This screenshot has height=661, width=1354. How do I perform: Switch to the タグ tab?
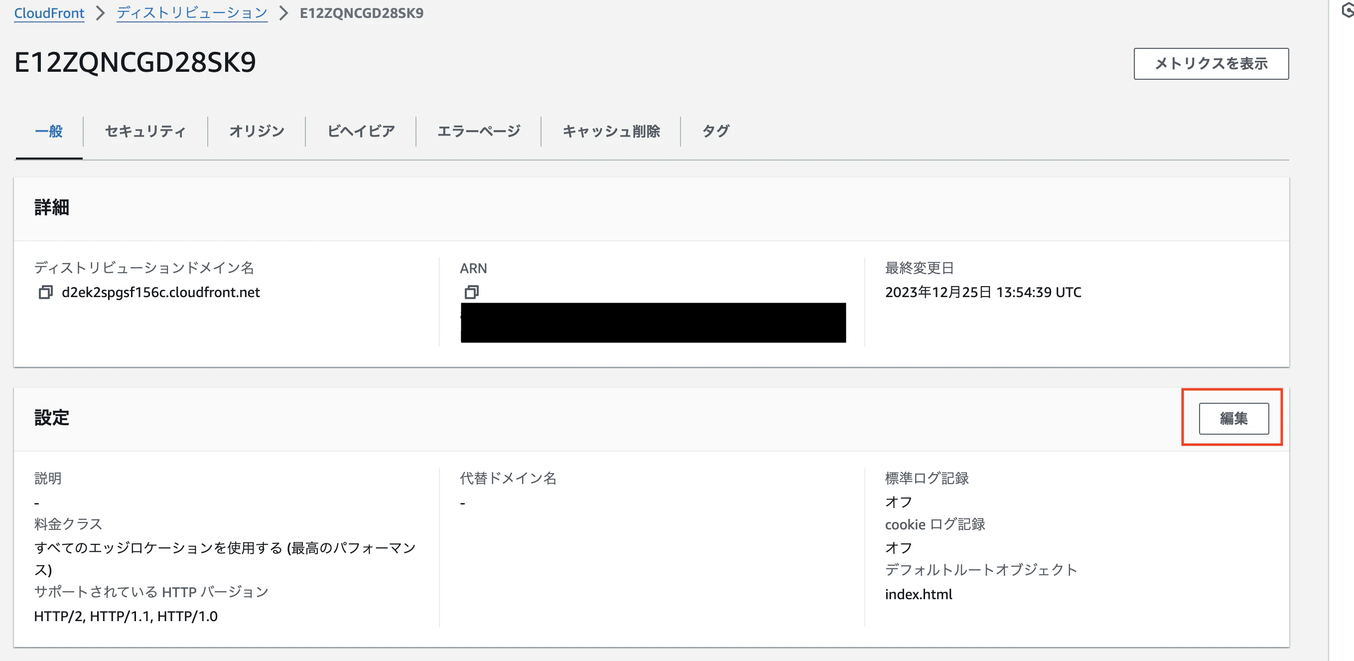coord(715,132)
